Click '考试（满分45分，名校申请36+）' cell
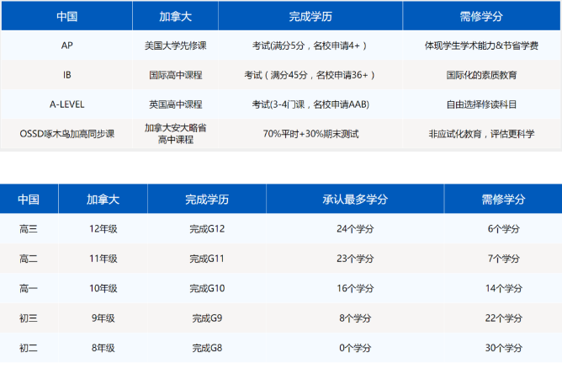The width and height of the screenshot is (562, 374). 310,75
